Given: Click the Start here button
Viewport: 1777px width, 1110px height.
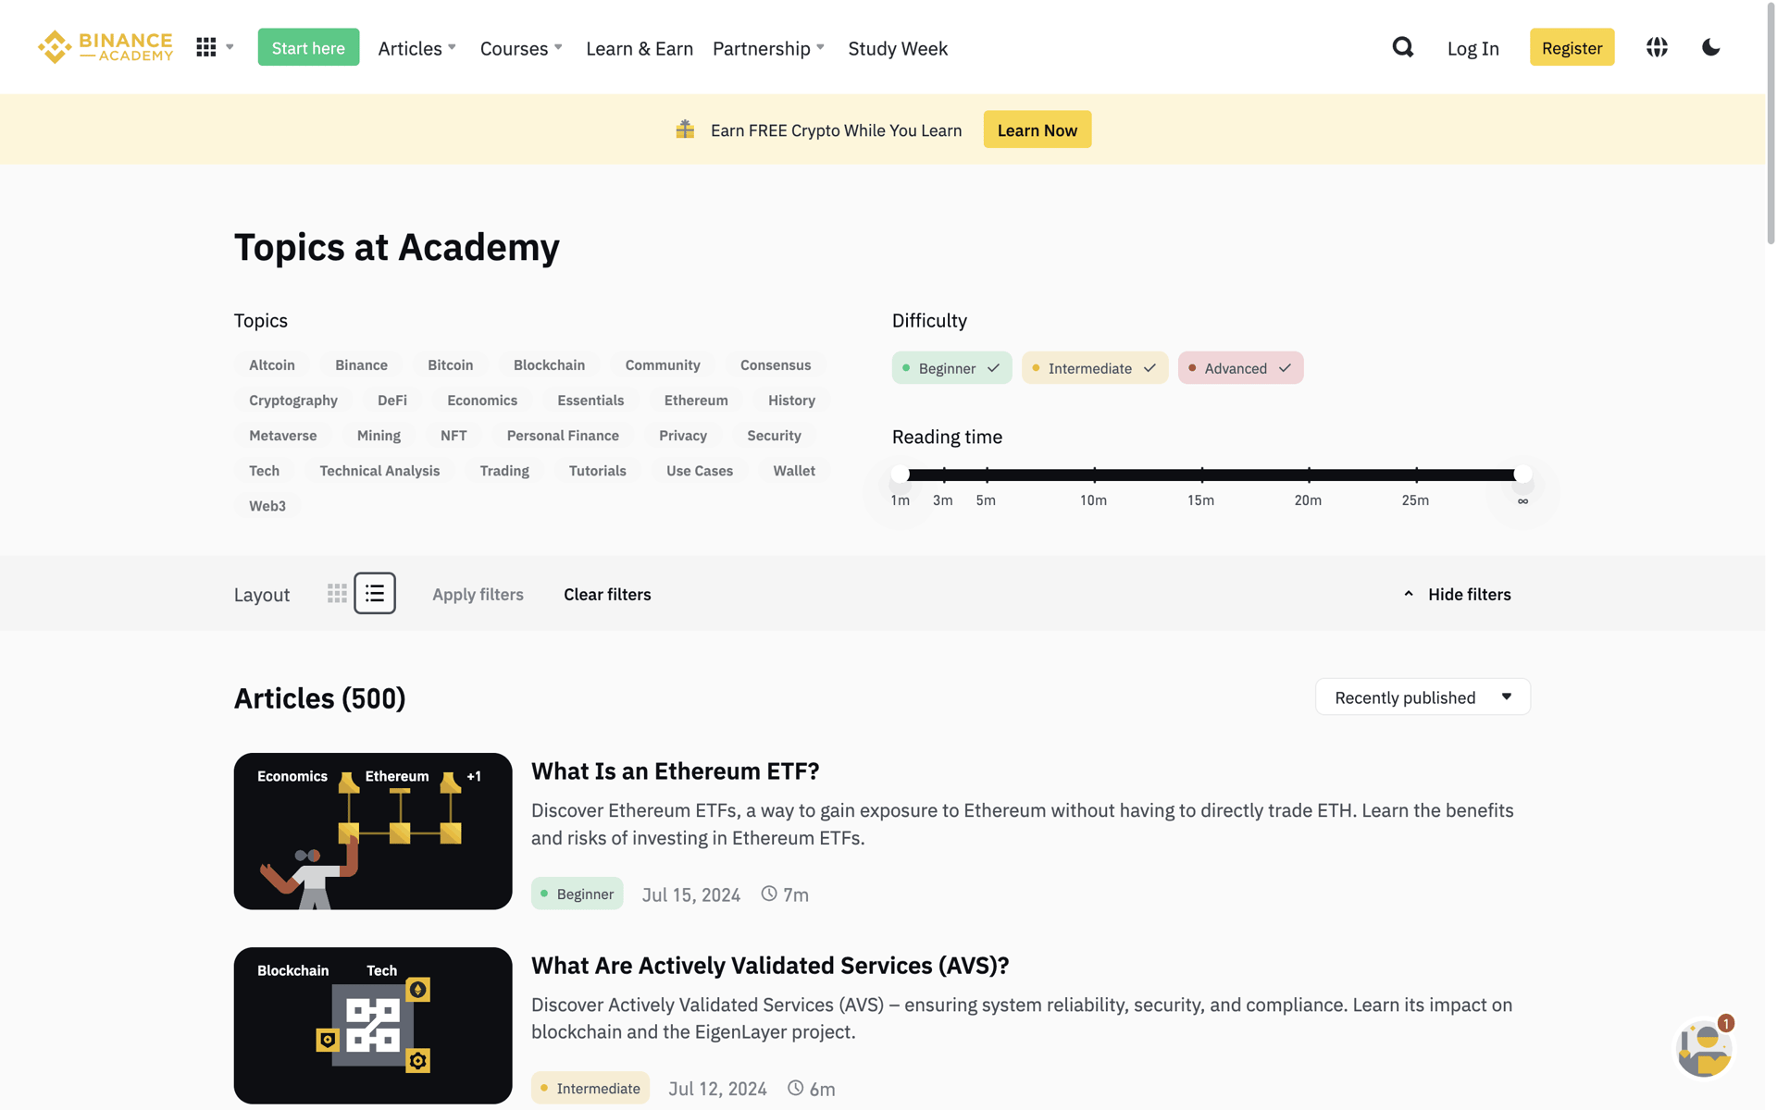Looking at the screenshot, I should 308,47.
